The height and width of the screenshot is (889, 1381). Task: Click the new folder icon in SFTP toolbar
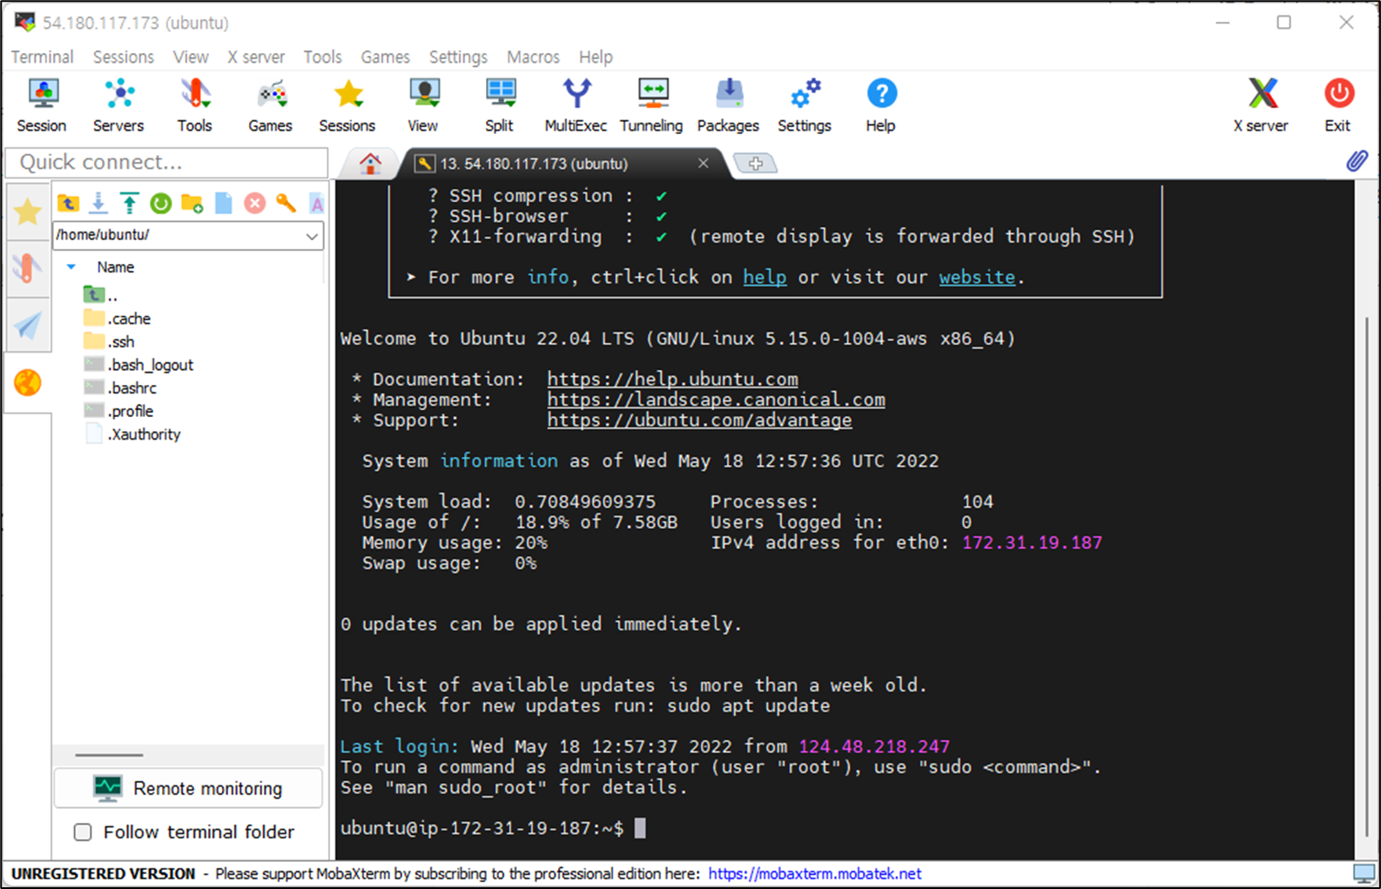[192, 204]
